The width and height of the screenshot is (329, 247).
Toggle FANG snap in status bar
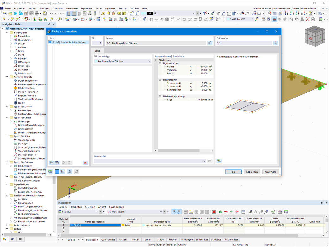tap(152, 245)
